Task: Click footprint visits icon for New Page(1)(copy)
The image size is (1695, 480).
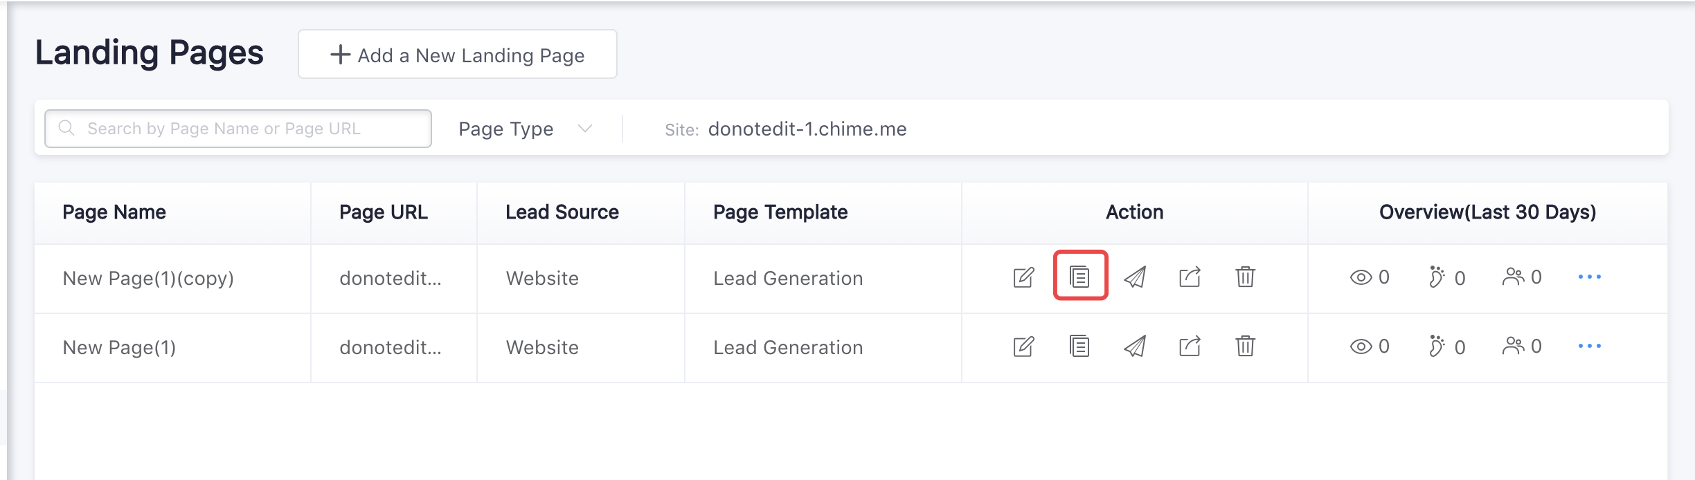Action: 1437,277
